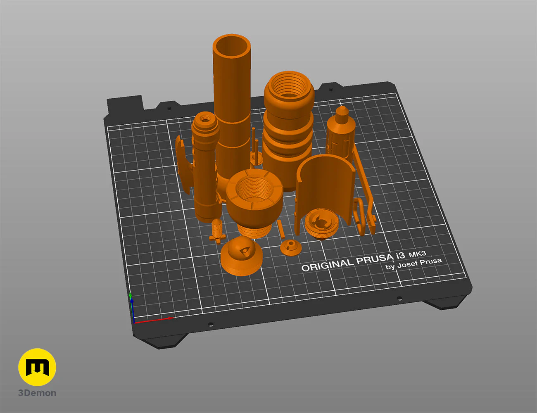Click the ORIGINAL PRUSA i3 MK3 bed label
The image size is (537, 413).
(364, 261)
